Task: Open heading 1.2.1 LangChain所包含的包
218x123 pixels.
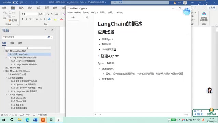Action: coord(23,61)
